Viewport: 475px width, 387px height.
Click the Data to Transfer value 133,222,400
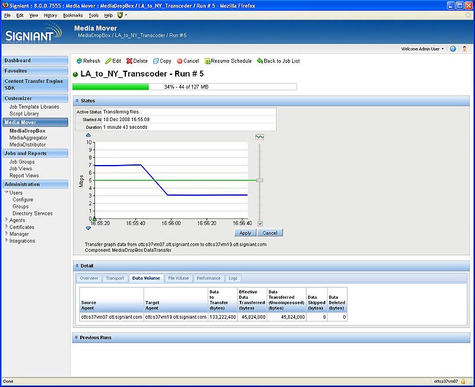[223, 317]
